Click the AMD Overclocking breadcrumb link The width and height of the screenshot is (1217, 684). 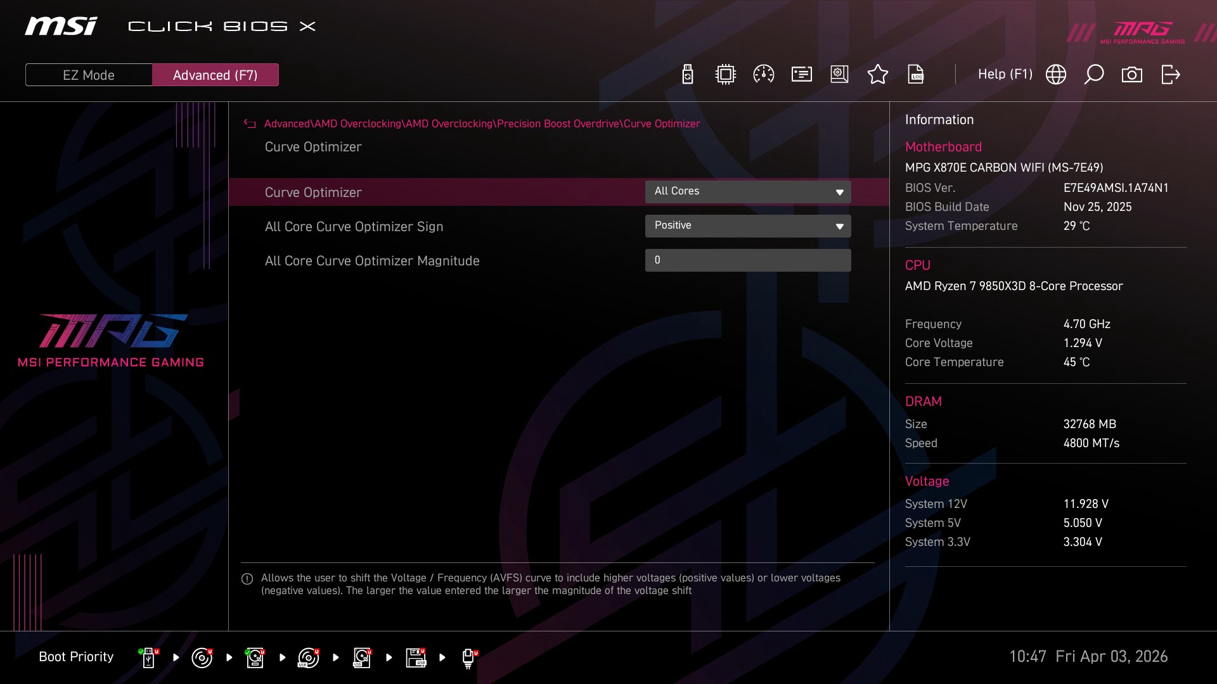point(359,123)
